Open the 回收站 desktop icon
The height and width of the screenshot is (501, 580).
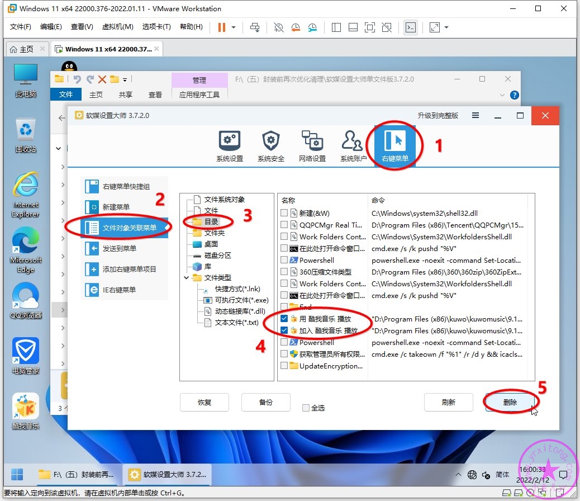click(26, 135)
